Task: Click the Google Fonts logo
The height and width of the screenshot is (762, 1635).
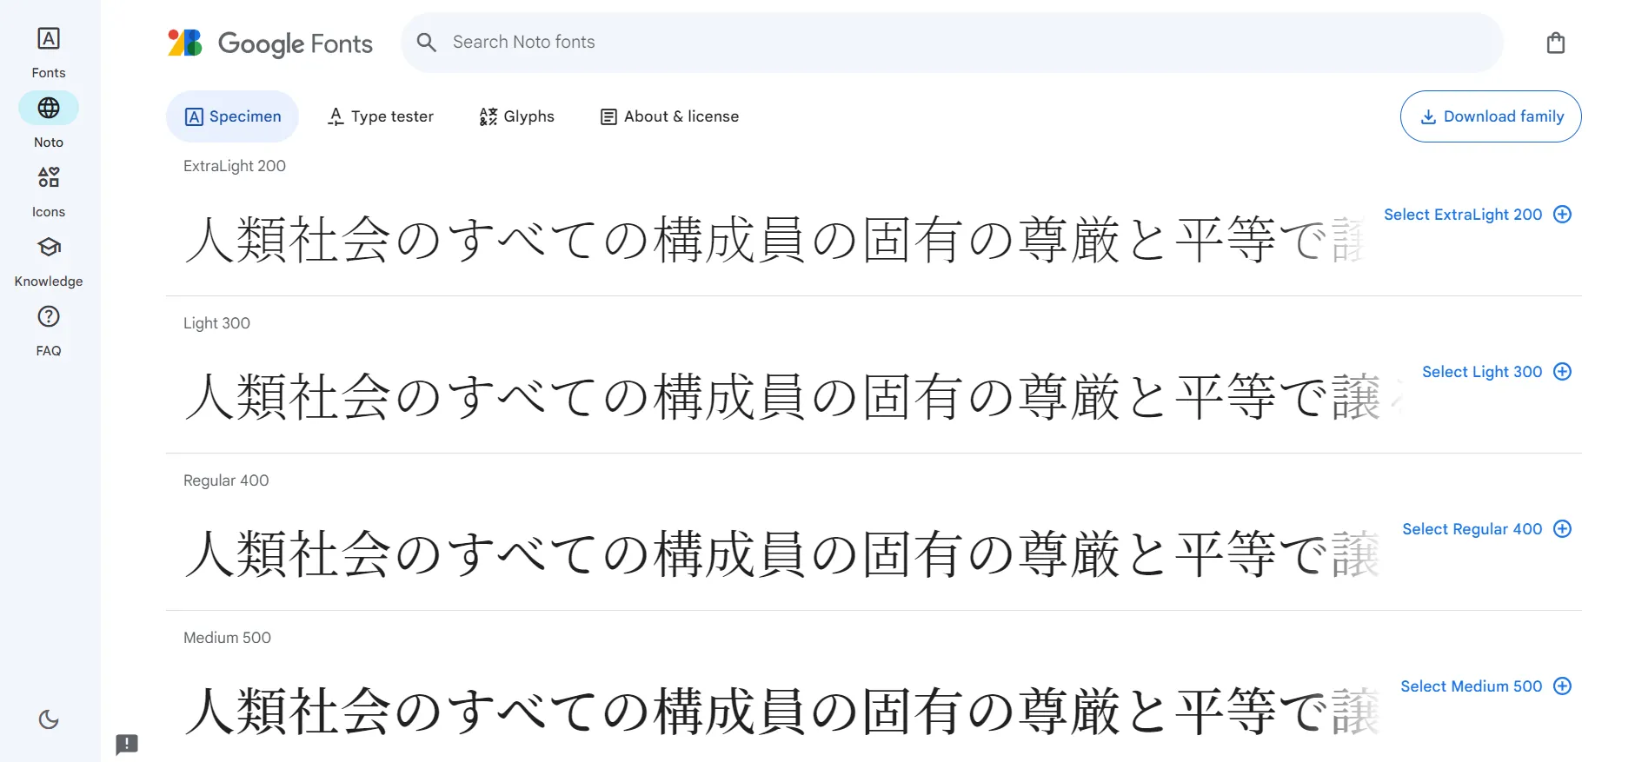Action: click(270, 43)
